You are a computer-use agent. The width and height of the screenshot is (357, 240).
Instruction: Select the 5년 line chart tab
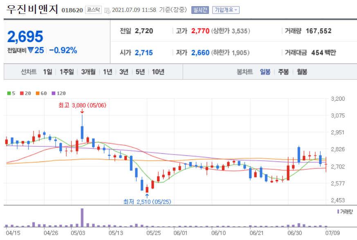click(140, 72)
